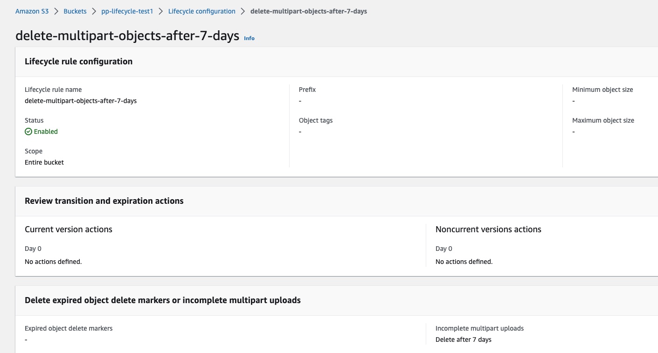
Task: Click the Amazon S3 breadcrumb home link
Action: tap(32, 11)
